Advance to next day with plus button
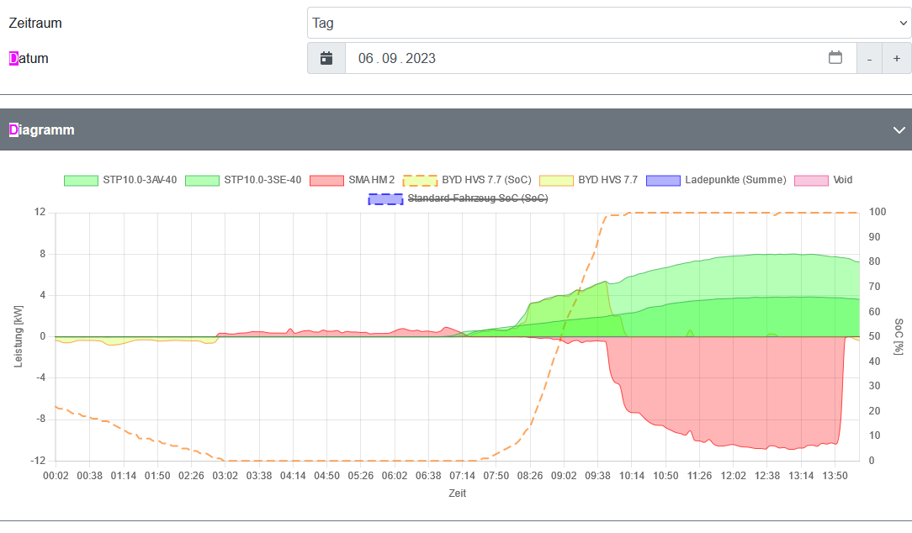Image resolution: width=912 pixels, height=533 pixels. [897, 59]
